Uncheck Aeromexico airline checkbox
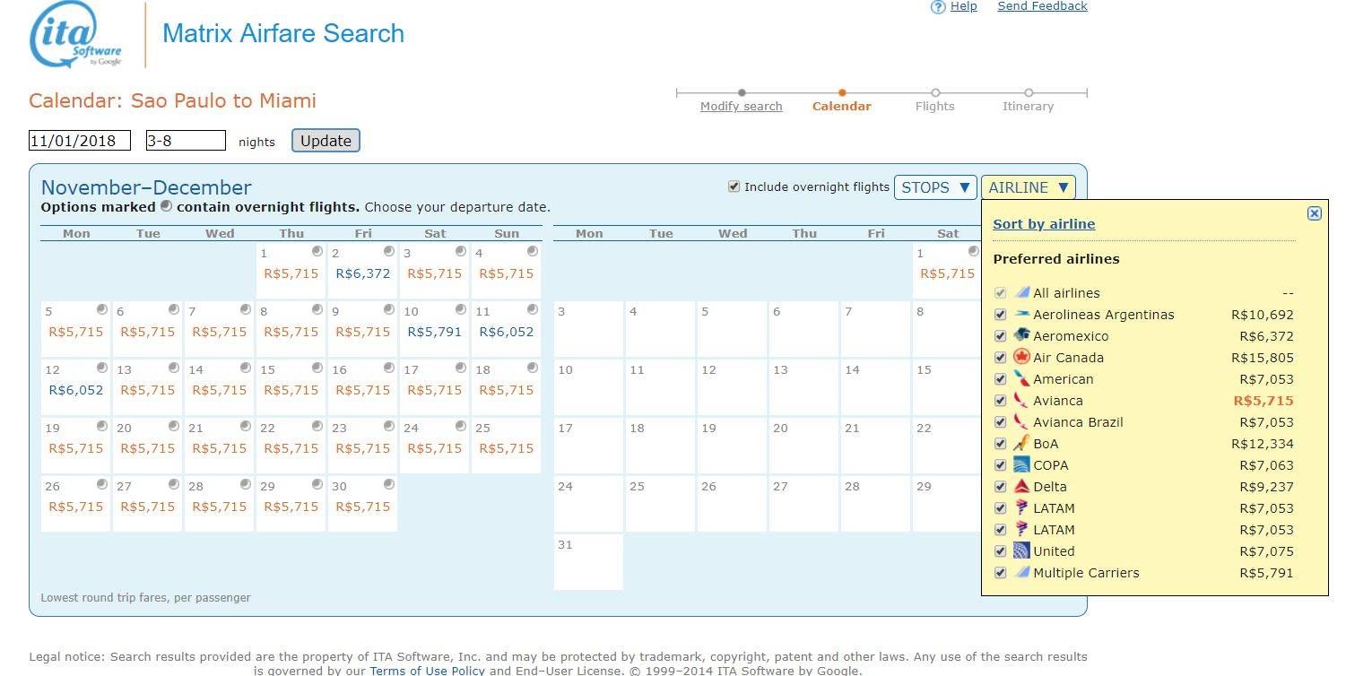1372x676 pixels. (x=1001, y=336)
